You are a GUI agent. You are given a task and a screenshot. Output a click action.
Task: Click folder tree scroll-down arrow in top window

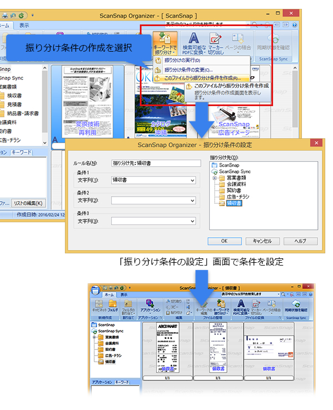tap(44, 143)
